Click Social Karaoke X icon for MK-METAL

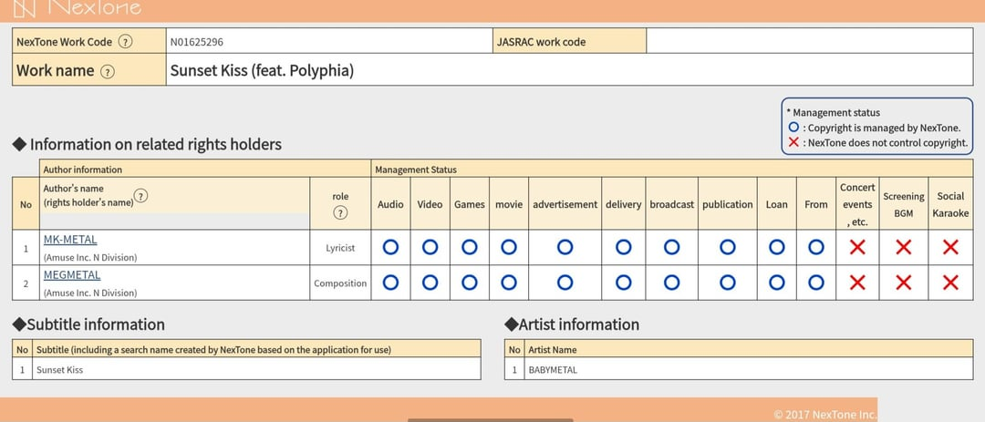click(x=950, y=247)
